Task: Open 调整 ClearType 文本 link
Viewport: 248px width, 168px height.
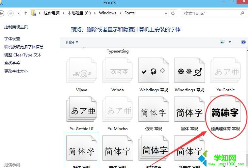Action: pyautogui.click(x=23, y=55)
